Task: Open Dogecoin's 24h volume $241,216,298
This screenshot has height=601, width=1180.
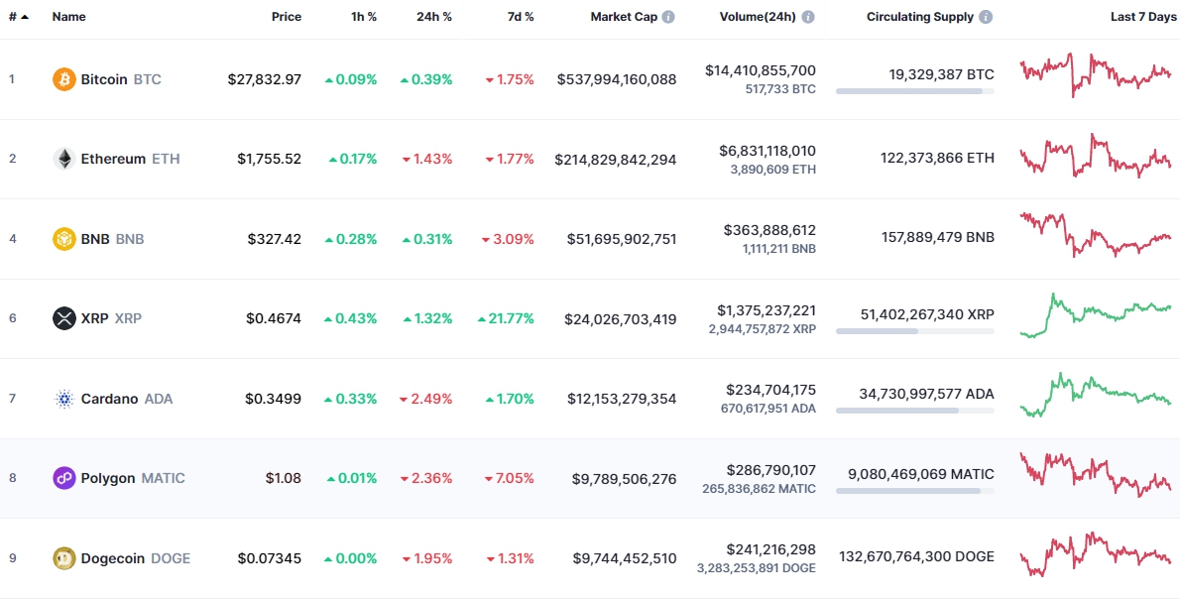Action: tap(770, 549)
